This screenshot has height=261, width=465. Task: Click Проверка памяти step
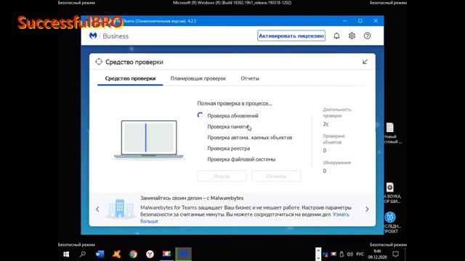click(227, 127)
